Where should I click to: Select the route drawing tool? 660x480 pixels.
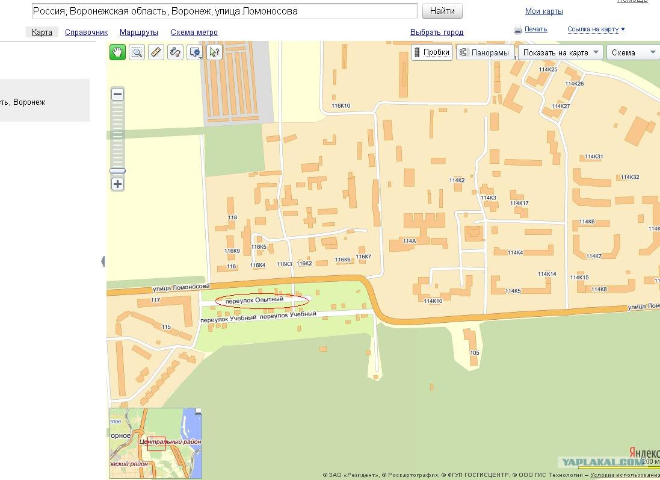click(175, 52)
